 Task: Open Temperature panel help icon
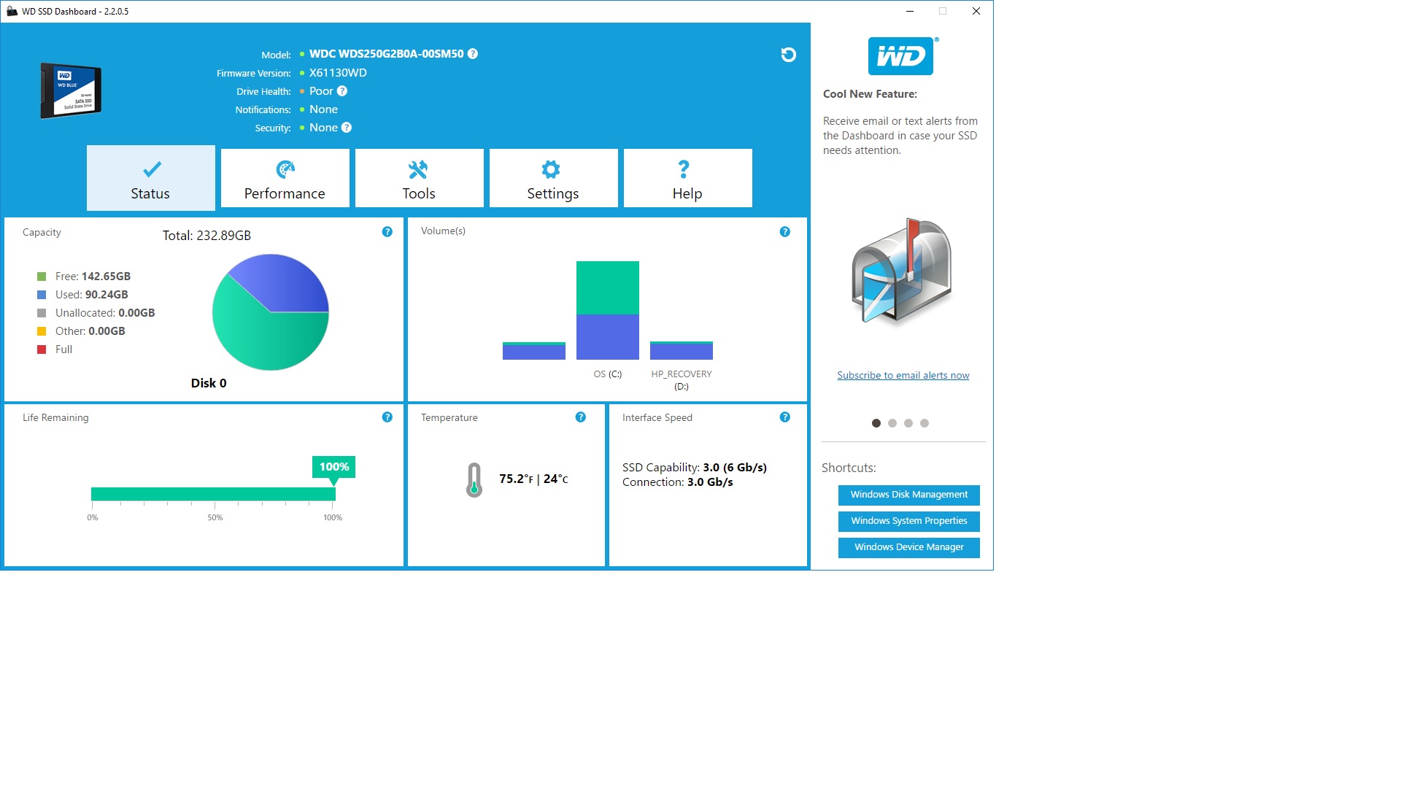(580, 417)
